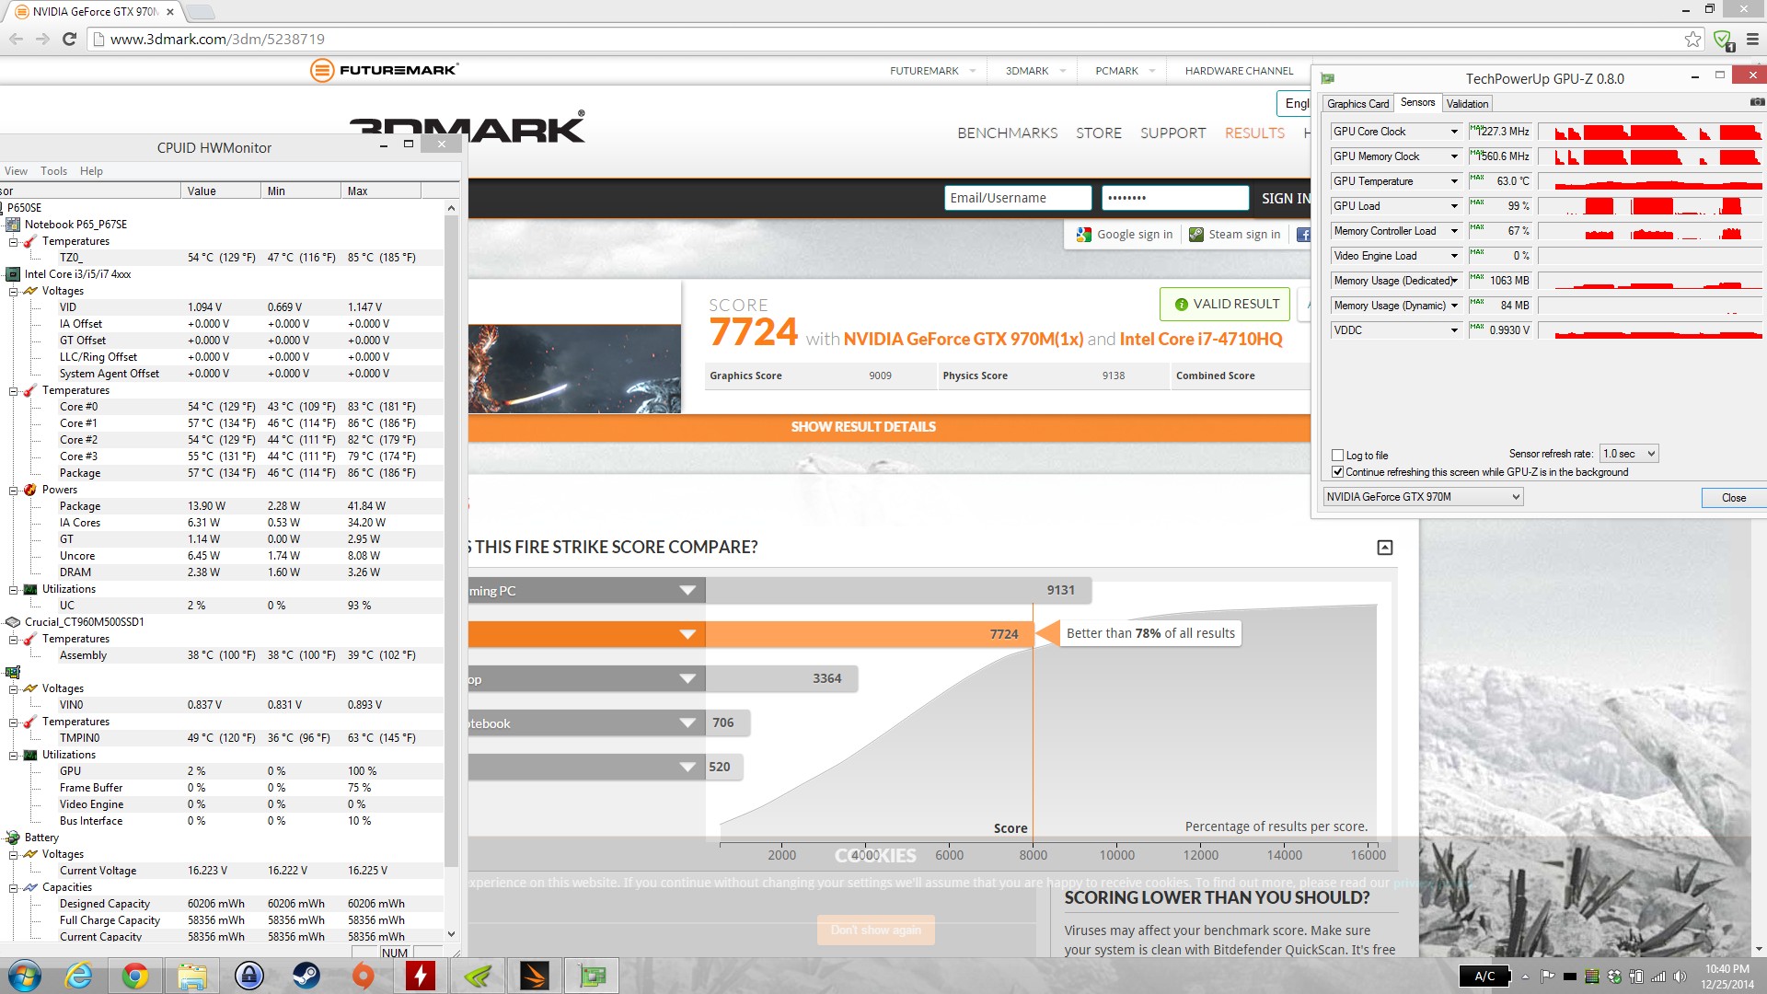
Task: Open the Memory Controller Load dropdown
Action: (1454, 231)
